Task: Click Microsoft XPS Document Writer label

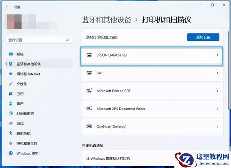Action: 121,109
